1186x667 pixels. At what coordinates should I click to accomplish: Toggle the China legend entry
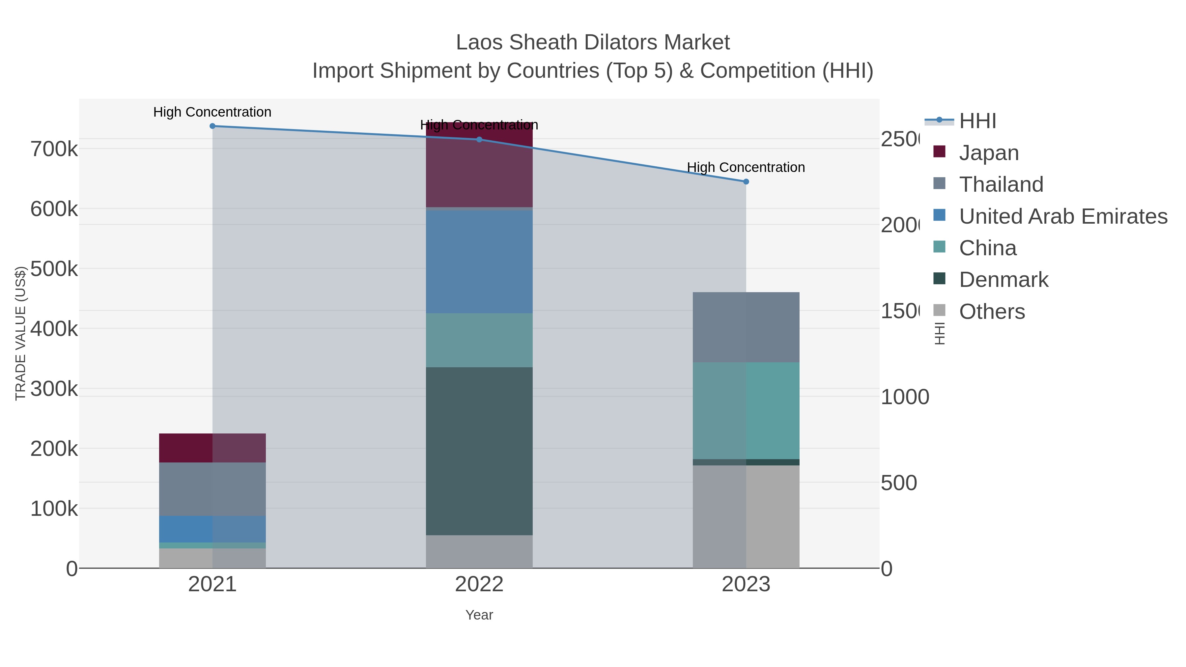pos(975,248)
